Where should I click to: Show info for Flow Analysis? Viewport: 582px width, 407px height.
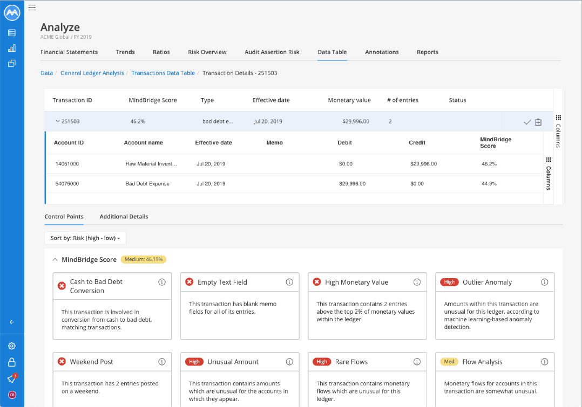point(545,362)
